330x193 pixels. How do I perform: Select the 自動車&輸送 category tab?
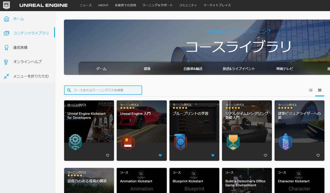pos(193,69)
